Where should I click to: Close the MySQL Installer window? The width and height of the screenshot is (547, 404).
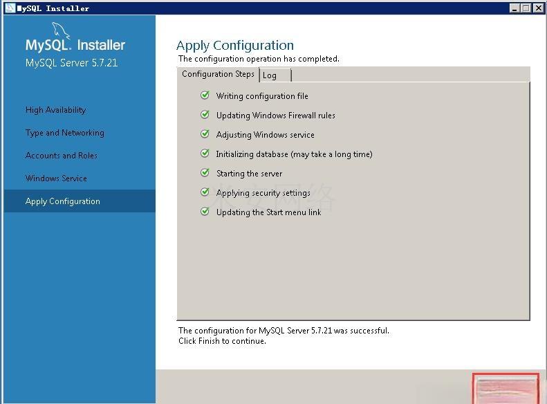[x=538, y=8]
